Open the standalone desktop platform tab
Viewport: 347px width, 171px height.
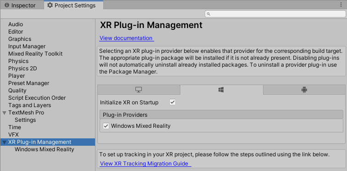click(139, 90)
